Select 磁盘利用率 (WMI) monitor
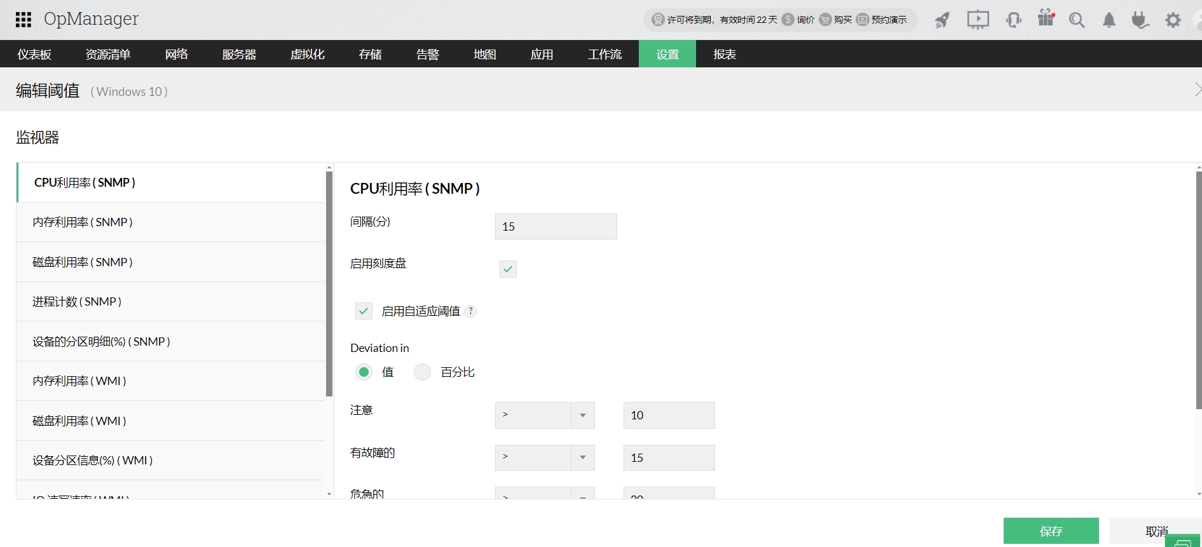This screenshot has height=547, width=1202. pos(170,421)
